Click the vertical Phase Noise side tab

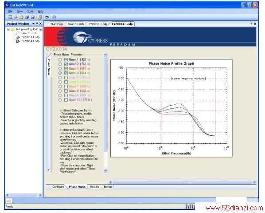pyautogui.click(x=49, y=67)
